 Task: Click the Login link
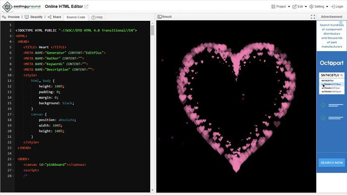click(x=337, y=6)
